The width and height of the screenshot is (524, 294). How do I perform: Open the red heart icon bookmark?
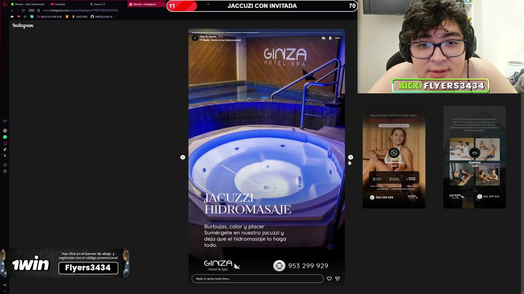pyautogui.click(x=18, y=17)
